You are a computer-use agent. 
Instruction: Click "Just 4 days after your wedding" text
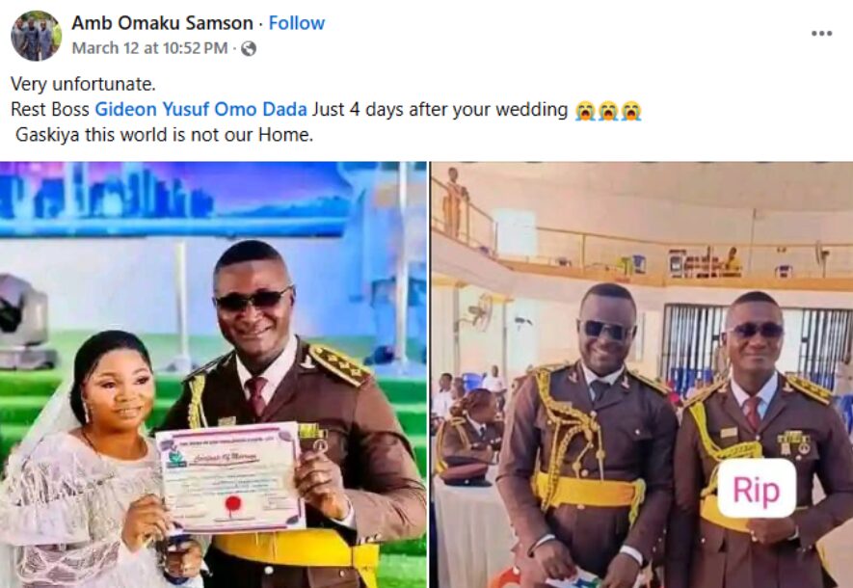pyautogui.click(x=440, y=109)
